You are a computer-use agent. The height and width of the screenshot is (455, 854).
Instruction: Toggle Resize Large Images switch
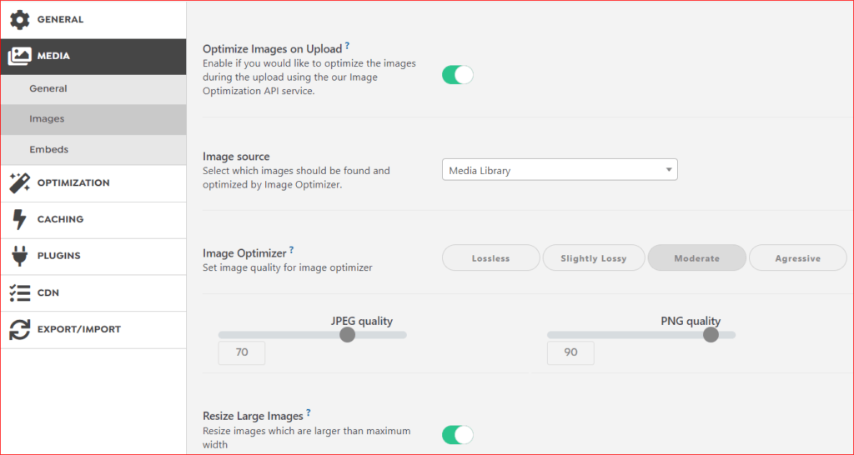pos(458,435)
